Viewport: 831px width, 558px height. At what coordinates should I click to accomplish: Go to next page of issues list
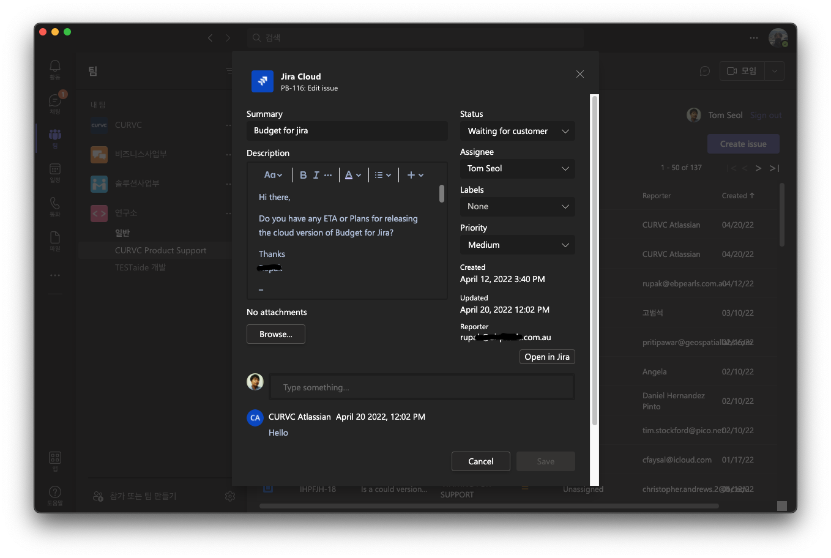point(758,168)
